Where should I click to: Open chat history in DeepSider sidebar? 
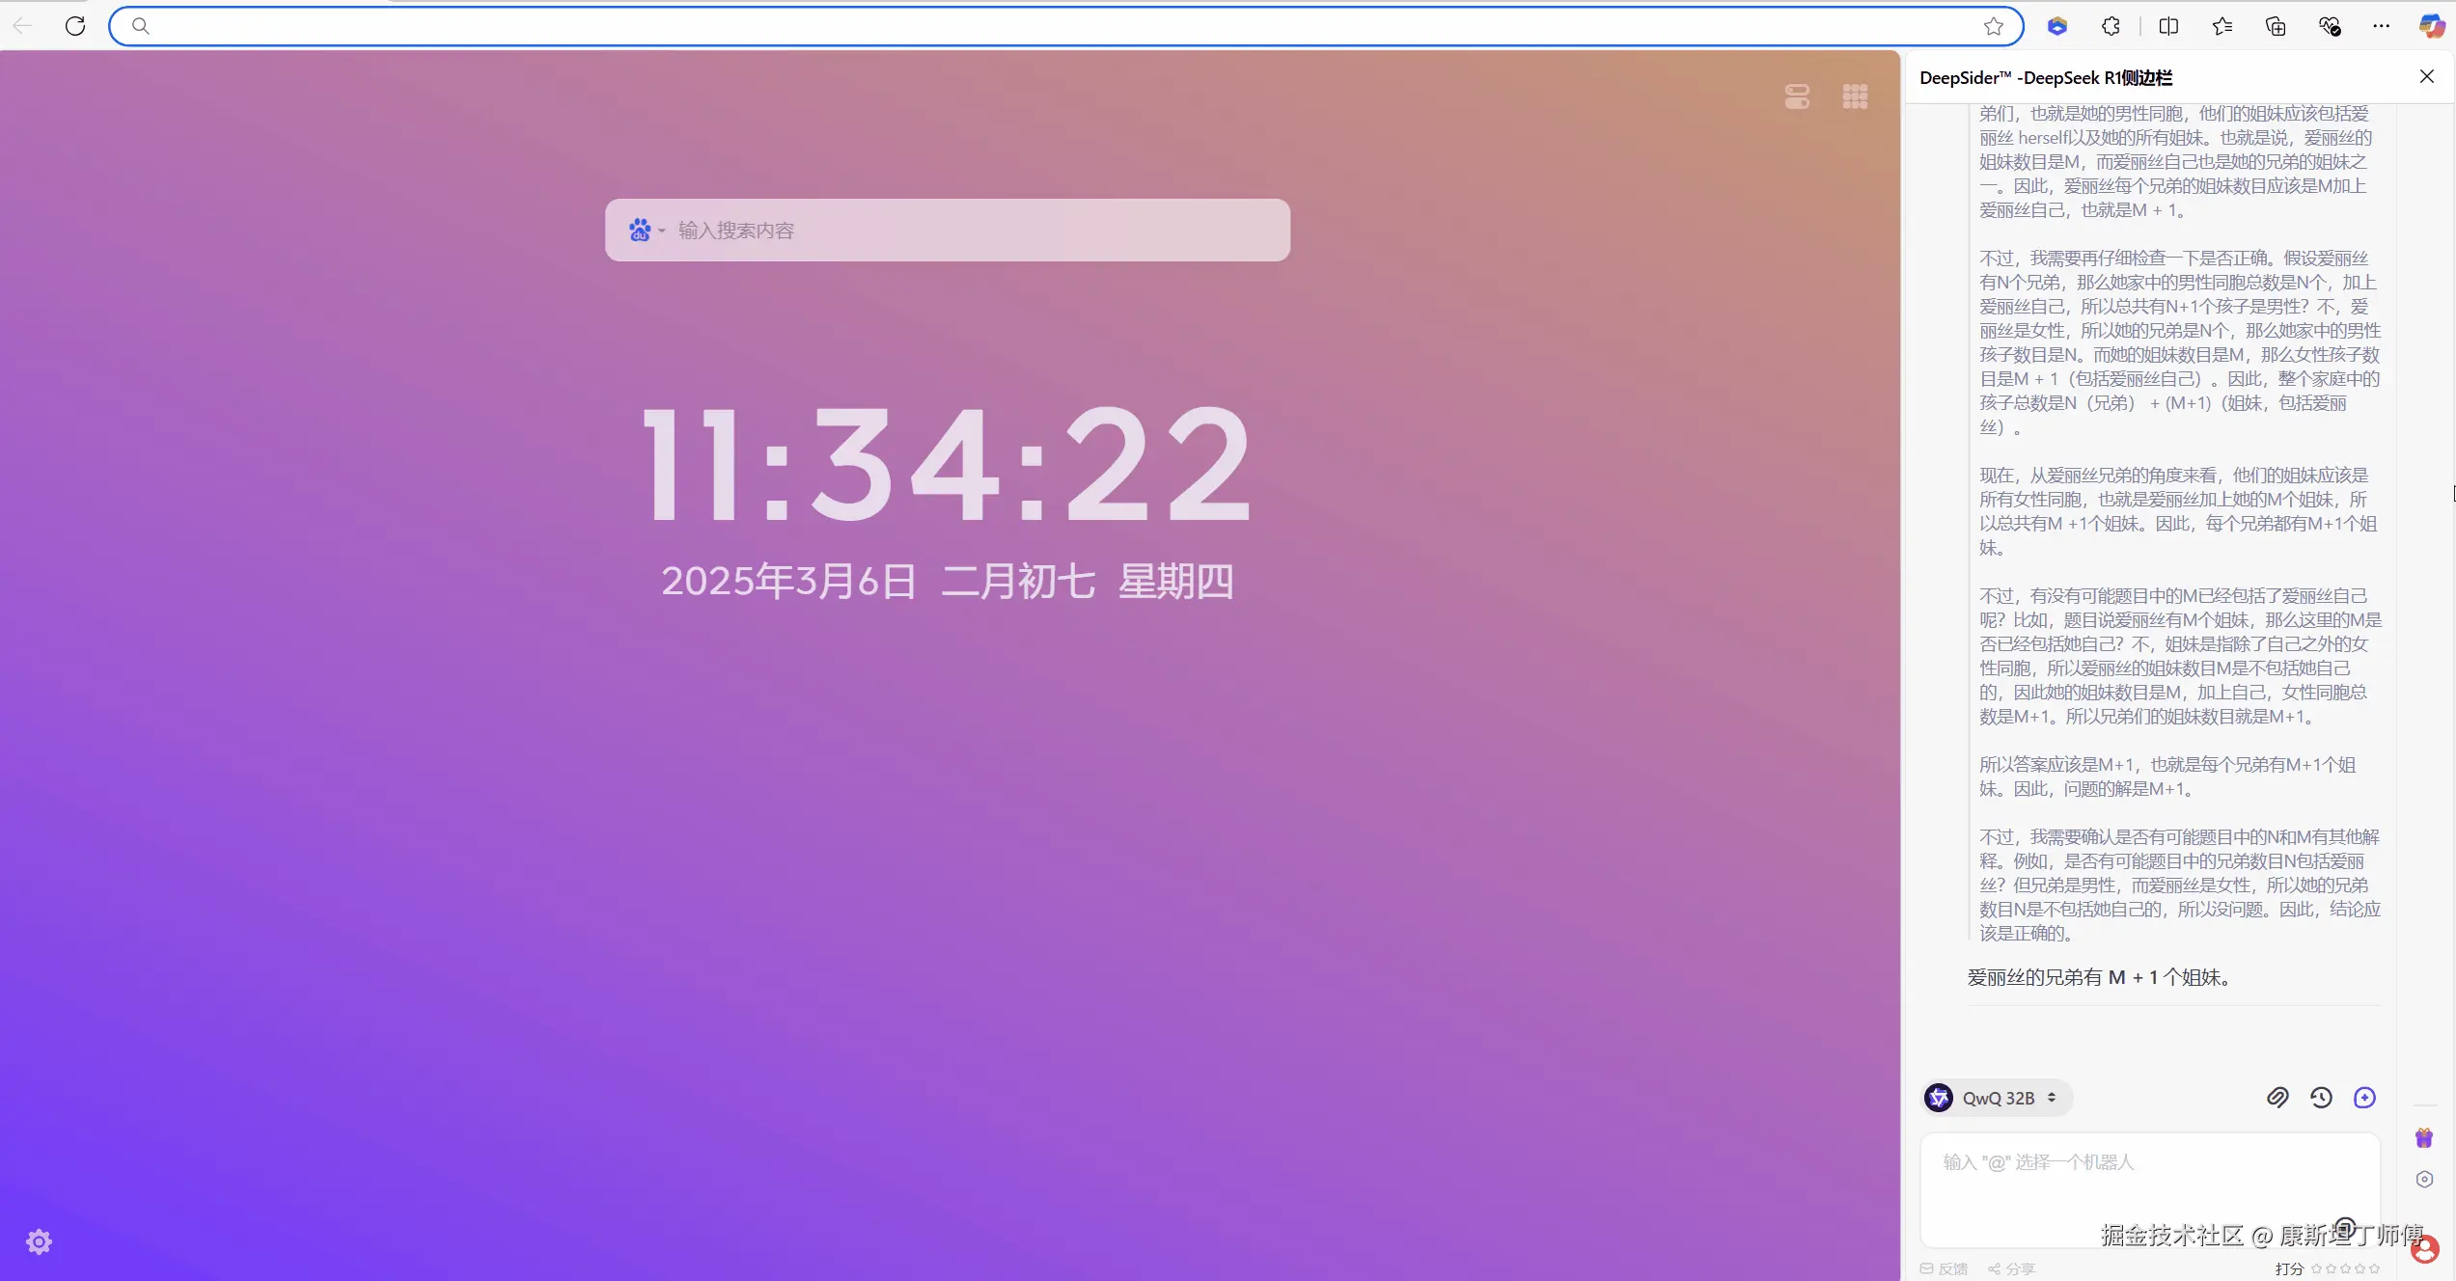2322,1098
